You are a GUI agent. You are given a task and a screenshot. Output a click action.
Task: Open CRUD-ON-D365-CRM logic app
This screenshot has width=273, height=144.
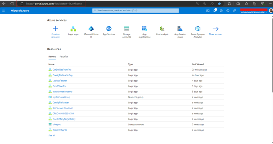pos(63,114)
